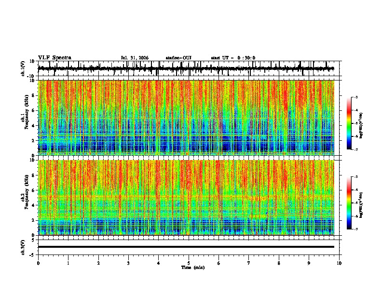Screen dimensions: 382x295
Task: Click the -3 label on ch.1 colorbar
Action: (355, 97)
